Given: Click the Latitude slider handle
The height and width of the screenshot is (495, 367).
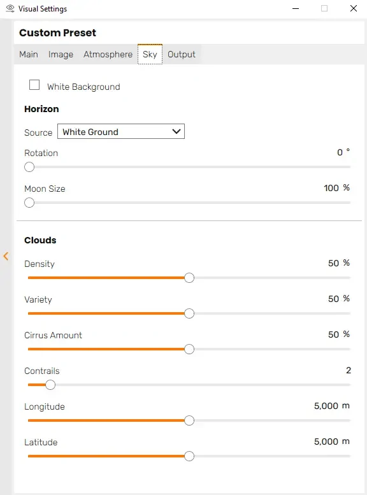Looking at the screenshot, I should pos(189,456).
